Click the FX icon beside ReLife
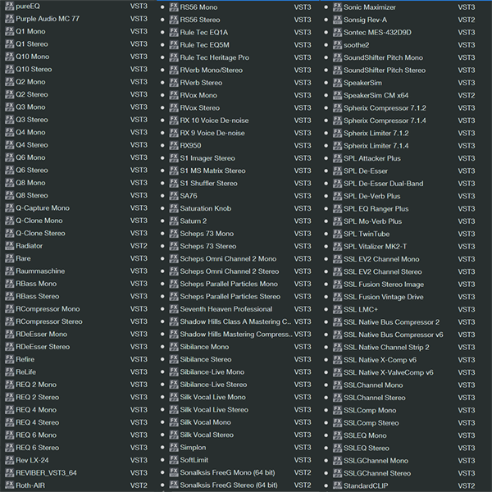The width and height of the screenshot is (492, 492). (x=9, y=371)
